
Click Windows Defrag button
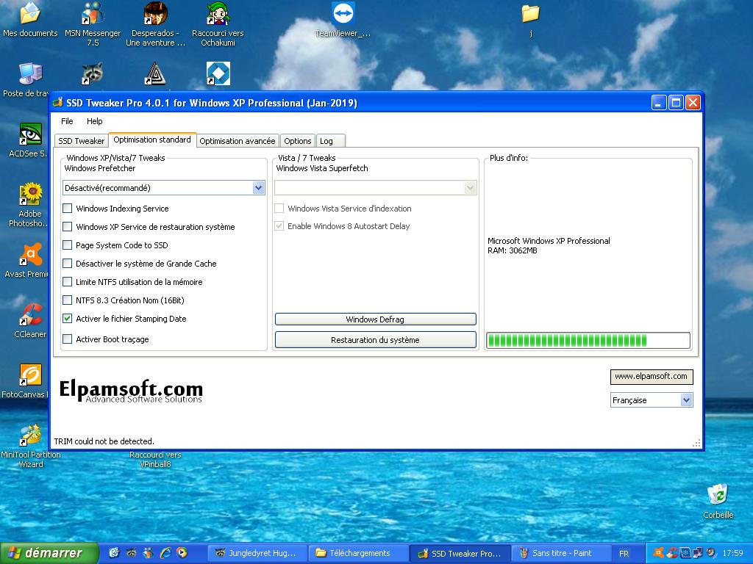click(376, 319)
